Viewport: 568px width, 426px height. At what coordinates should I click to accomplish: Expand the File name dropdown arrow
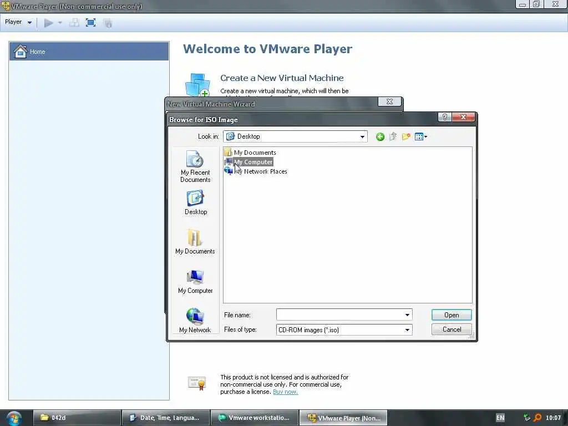tap(407, 315)
